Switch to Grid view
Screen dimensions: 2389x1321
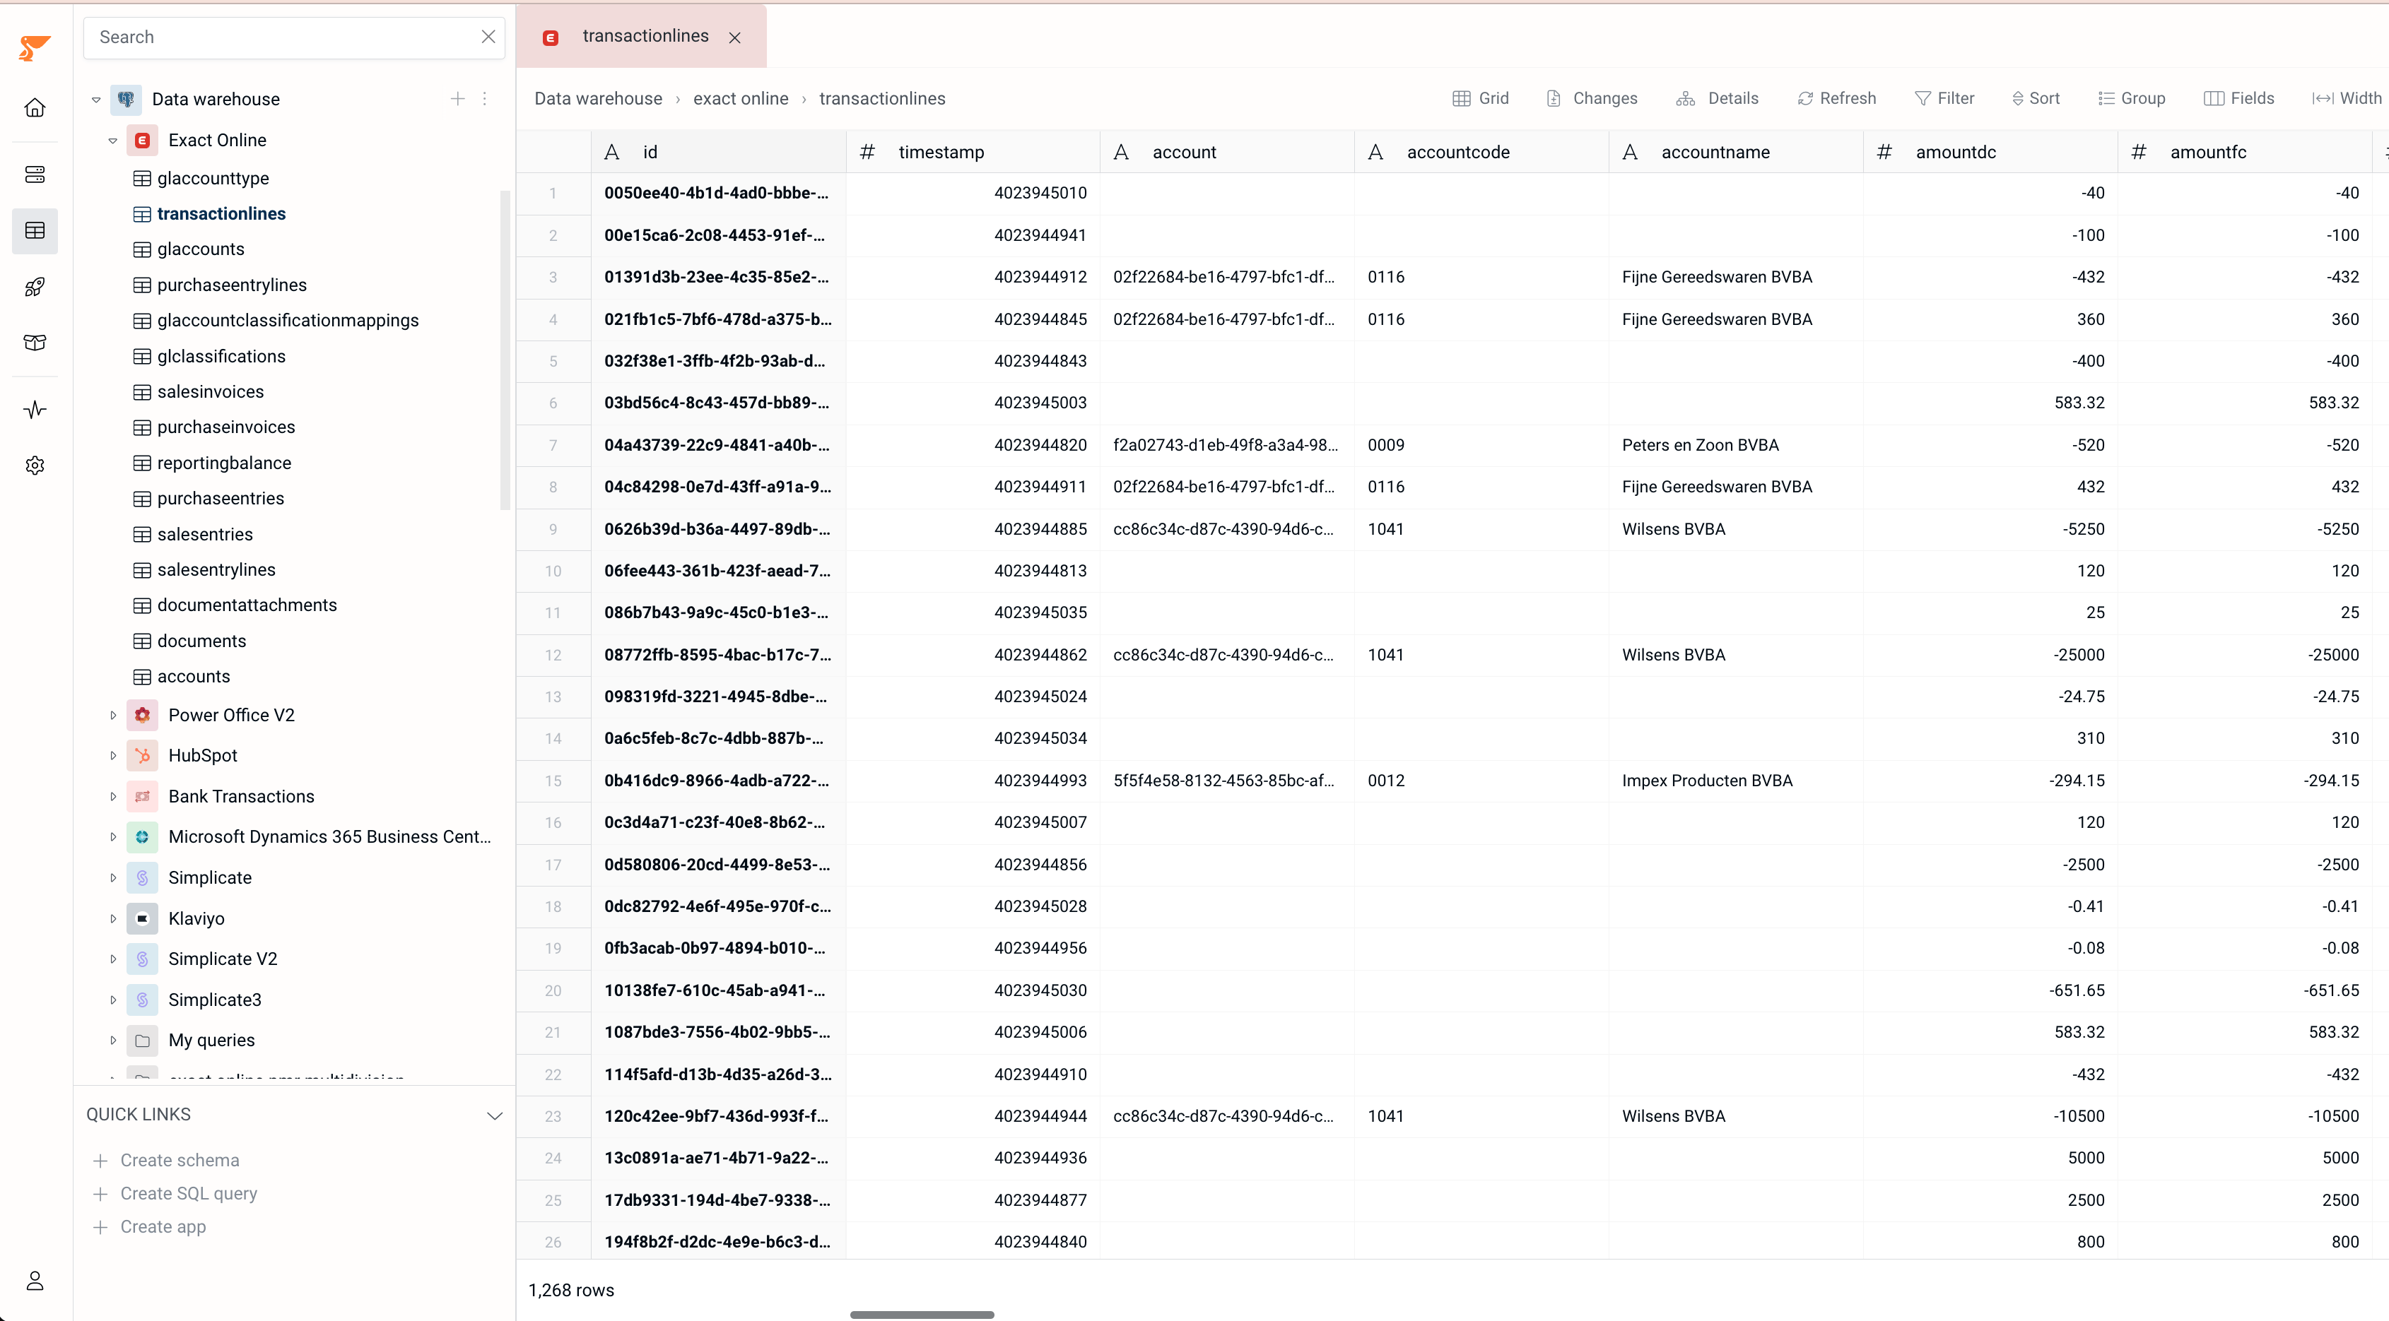tap(1480, 98)
